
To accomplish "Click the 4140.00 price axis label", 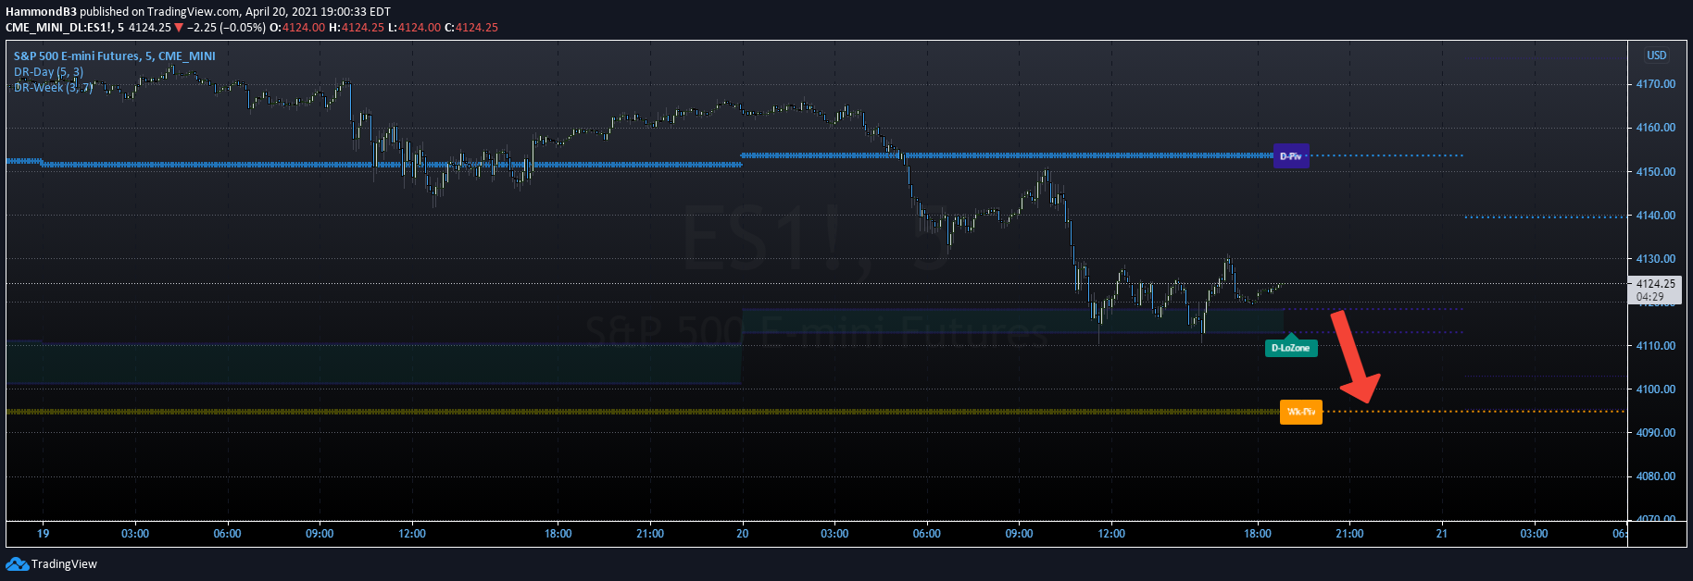I will tap(1656, 216).
